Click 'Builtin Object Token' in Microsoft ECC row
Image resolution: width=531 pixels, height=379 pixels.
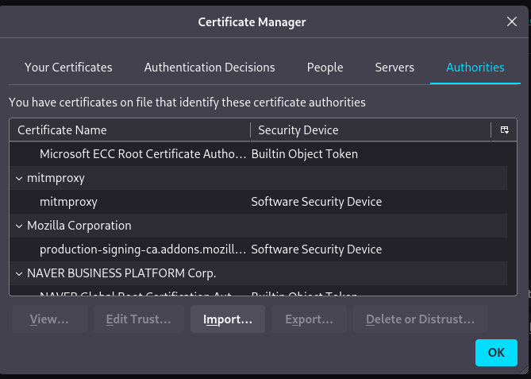tap(305, 154)
